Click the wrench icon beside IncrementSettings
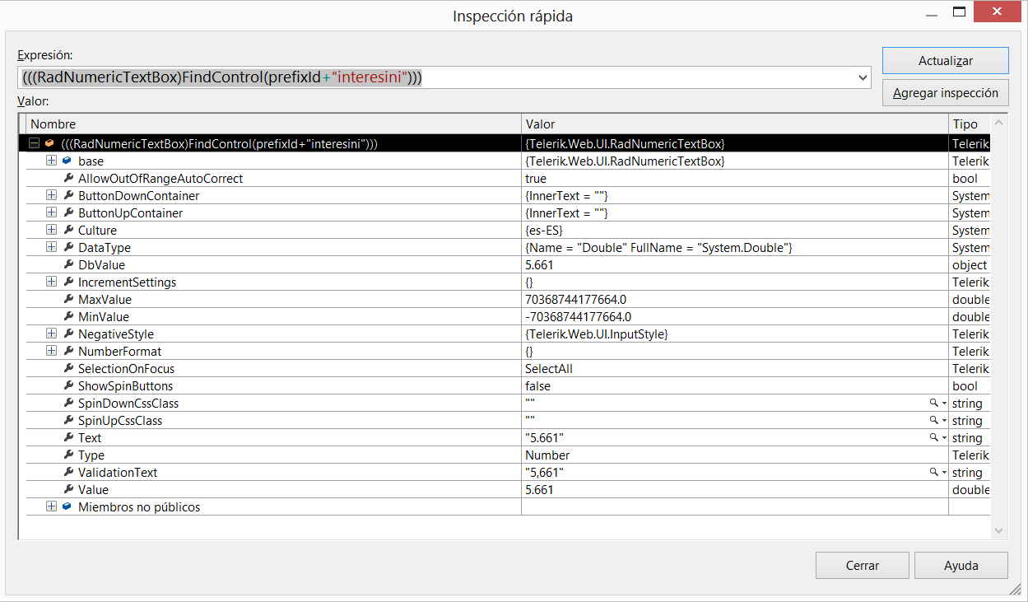The height and width of the screenshot is (602, 1028). pos(68,282)
